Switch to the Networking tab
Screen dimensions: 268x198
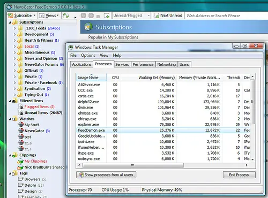pos(167,64)
